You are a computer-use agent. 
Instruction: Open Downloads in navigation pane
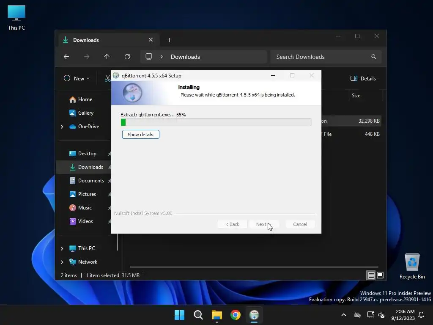86,167
